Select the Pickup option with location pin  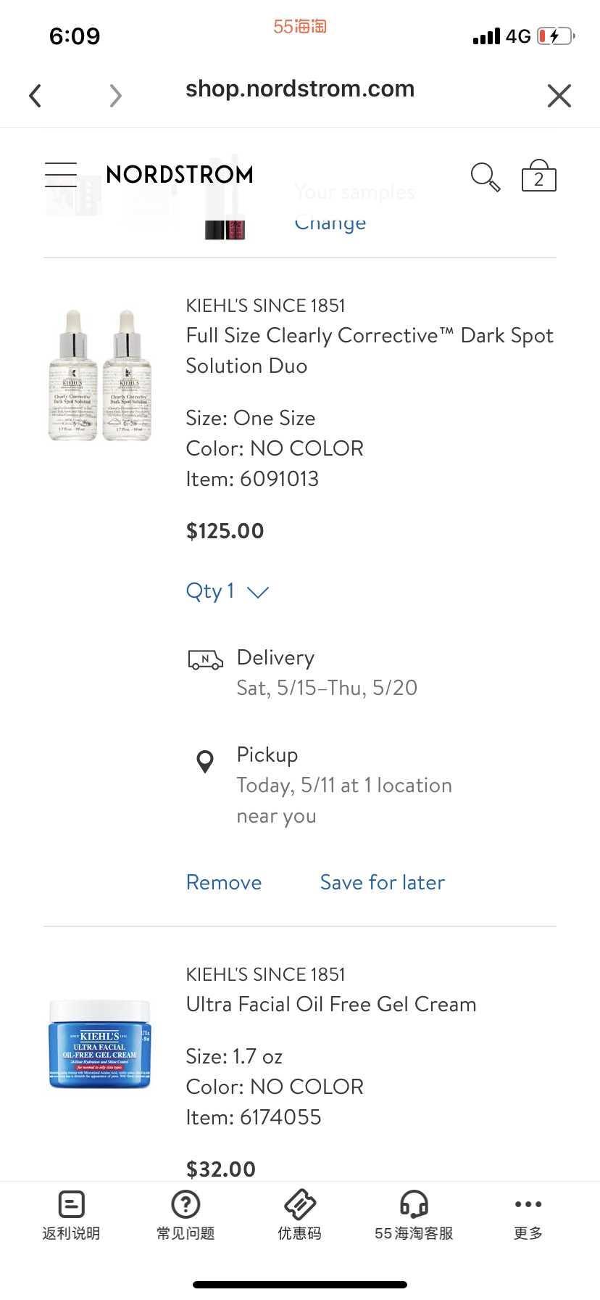pos(267,755)
